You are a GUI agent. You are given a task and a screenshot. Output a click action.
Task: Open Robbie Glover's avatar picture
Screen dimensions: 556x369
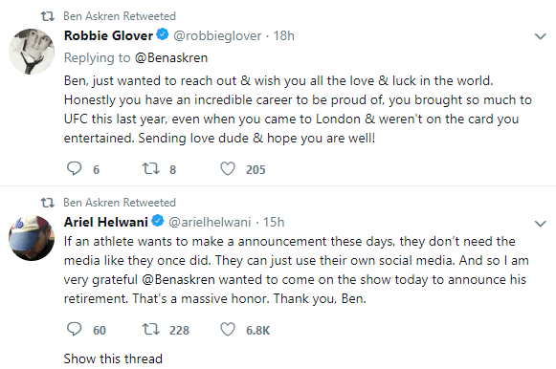pos(32,52)
